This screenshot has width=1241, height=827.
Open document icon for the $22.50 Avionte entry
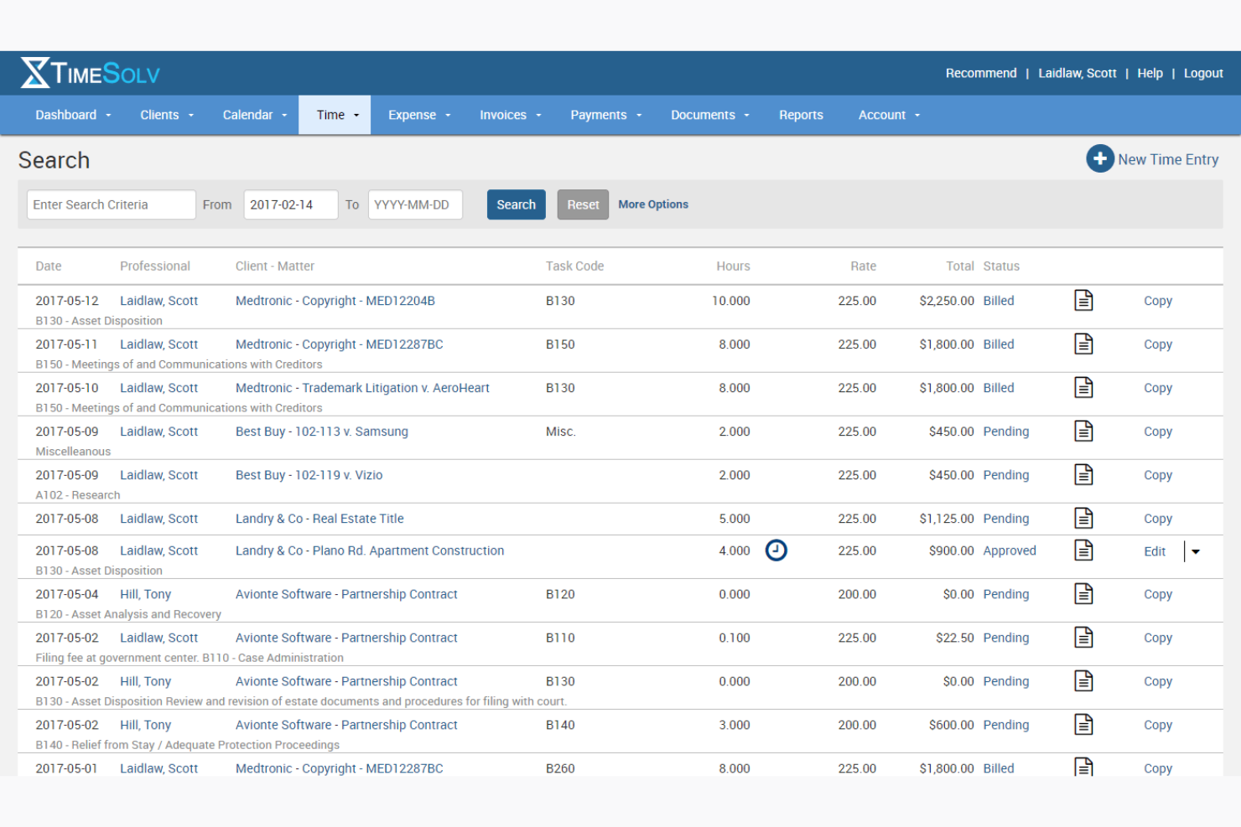pyautogui.click(x=1083, y=637)
